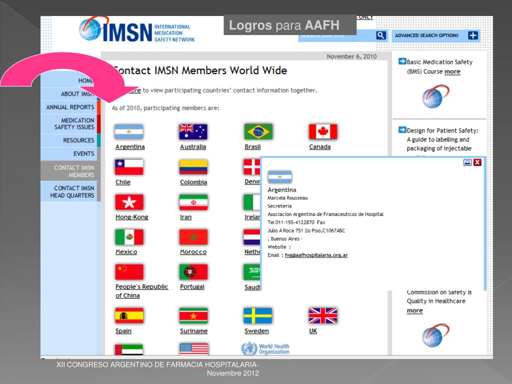Click the Morocco flag

click(x=193, y=237)
